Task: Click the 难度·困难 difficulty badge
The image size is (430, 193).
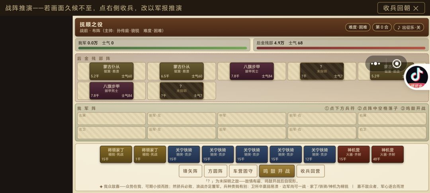Action: pos(358,27)
